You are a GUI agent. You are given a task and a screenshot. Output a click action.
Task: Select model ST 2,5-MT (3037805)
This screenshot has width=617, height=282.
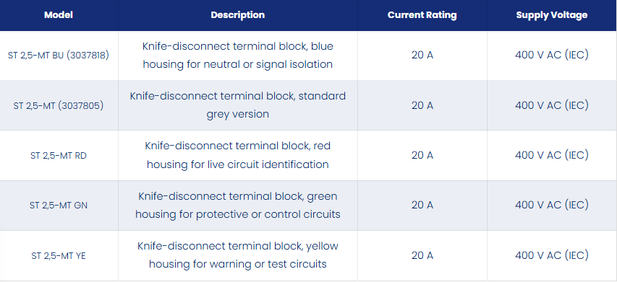tap(59, 105)
